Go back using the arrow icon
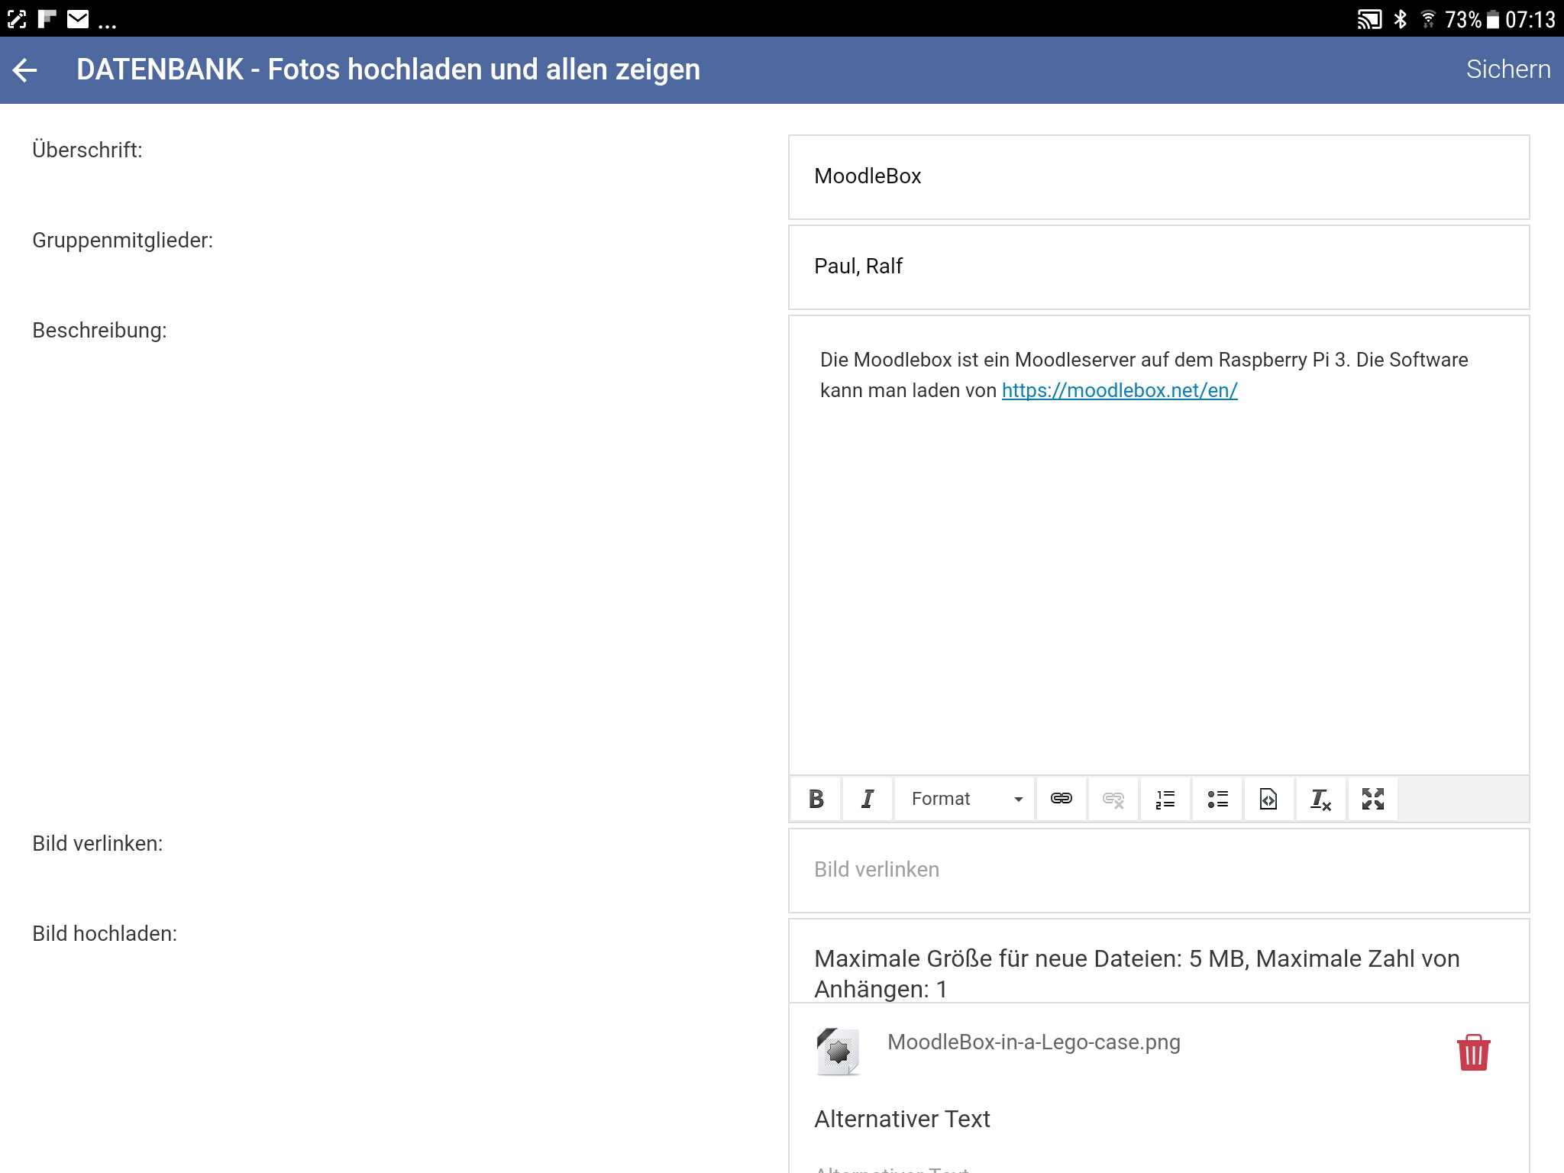The height and width of the screenshot is (1173, 1564). pos(25,70)
